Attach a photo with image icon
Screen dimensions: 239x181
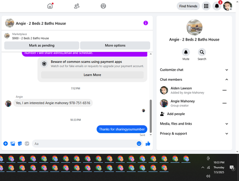coord(13,144)
